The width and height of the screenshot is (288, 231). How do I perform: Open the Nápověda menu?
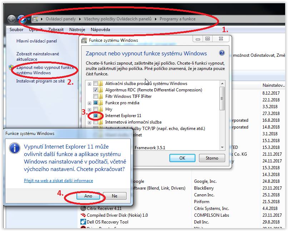100,30
